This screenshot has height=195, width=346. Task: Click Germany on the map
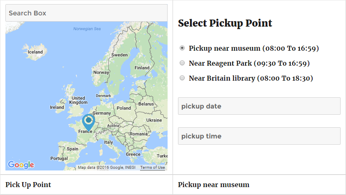(x=102, y=113)
